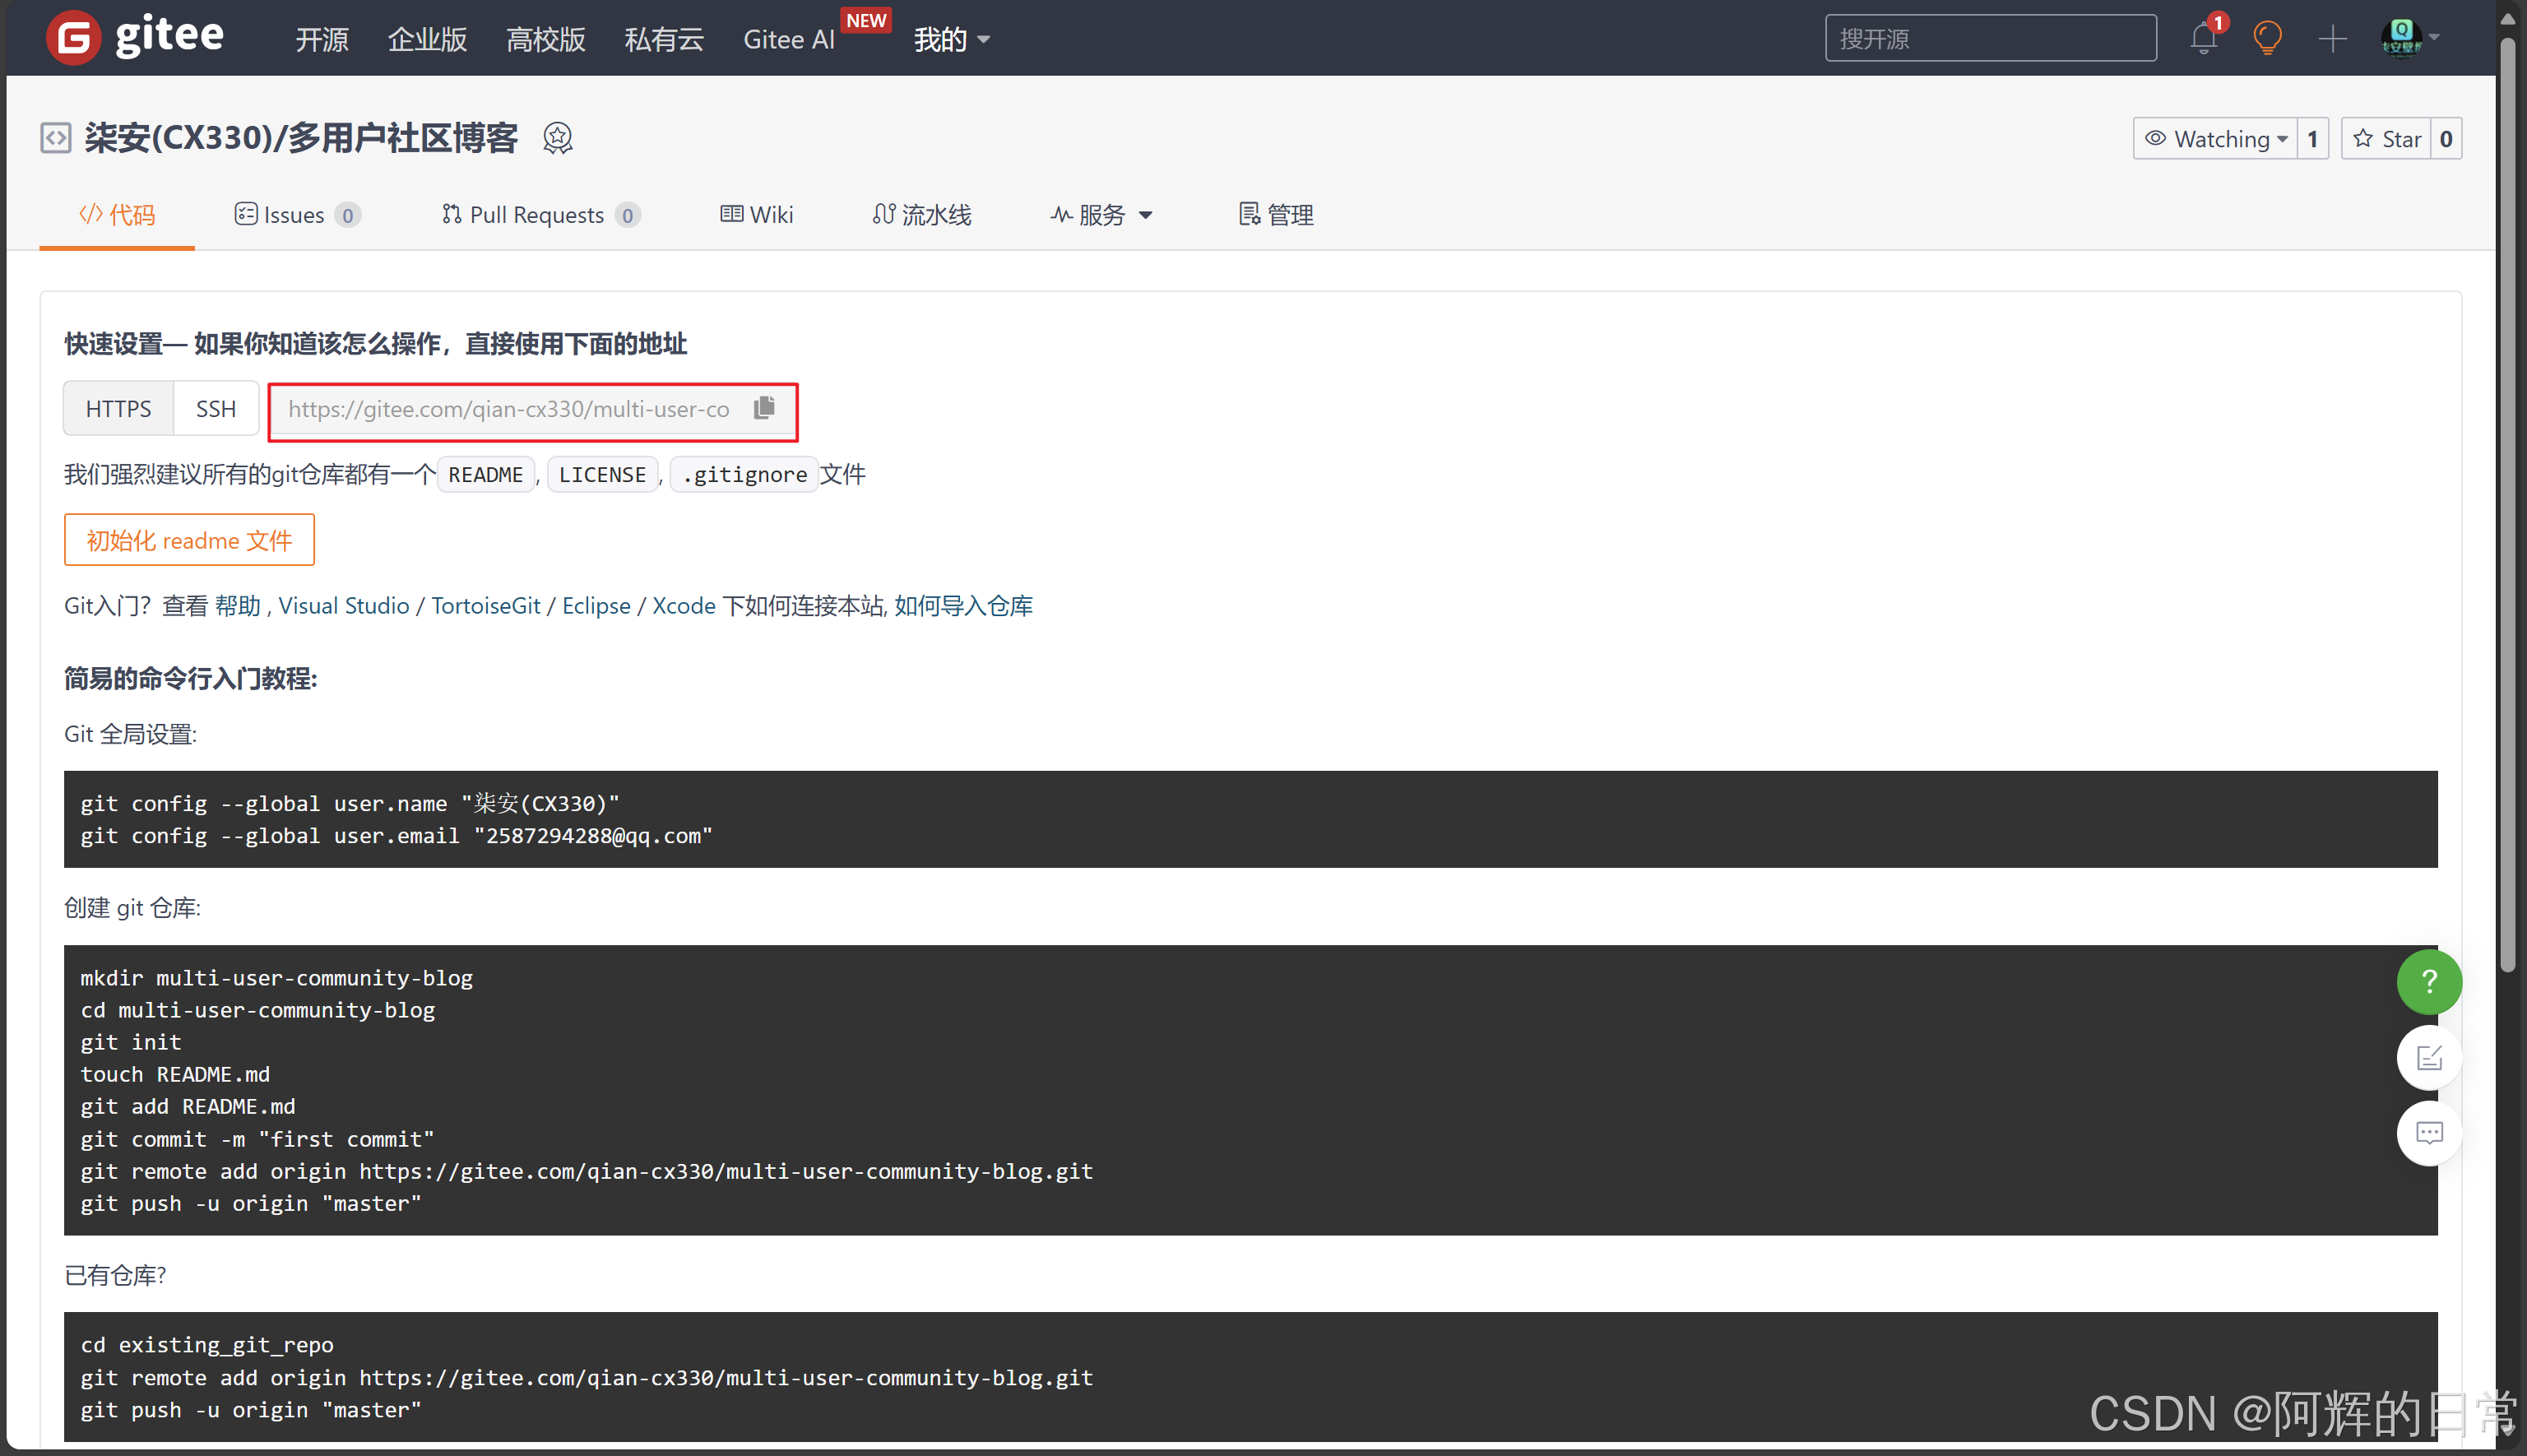Click the 初始化 readme 文件 button
This screenshot has height=1456, width=2527.
[x=189, y=540]
